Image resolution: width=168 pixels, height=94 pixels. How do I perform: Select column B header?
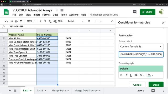point(47,31)
